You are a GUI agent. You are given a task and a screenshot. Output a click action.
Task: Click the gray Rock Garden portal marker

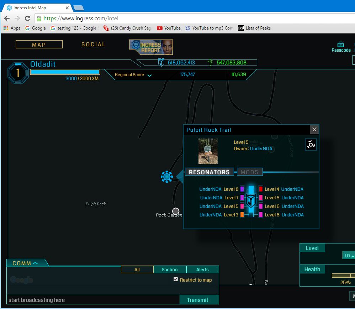coord(175,211)
